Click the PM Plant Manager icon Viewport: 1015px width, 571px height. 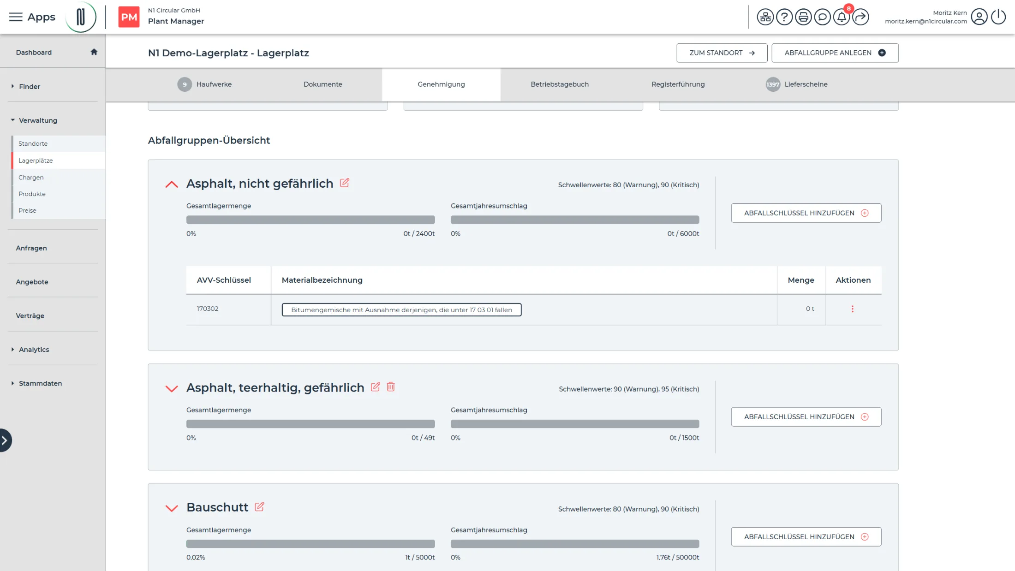pos(129,17)
